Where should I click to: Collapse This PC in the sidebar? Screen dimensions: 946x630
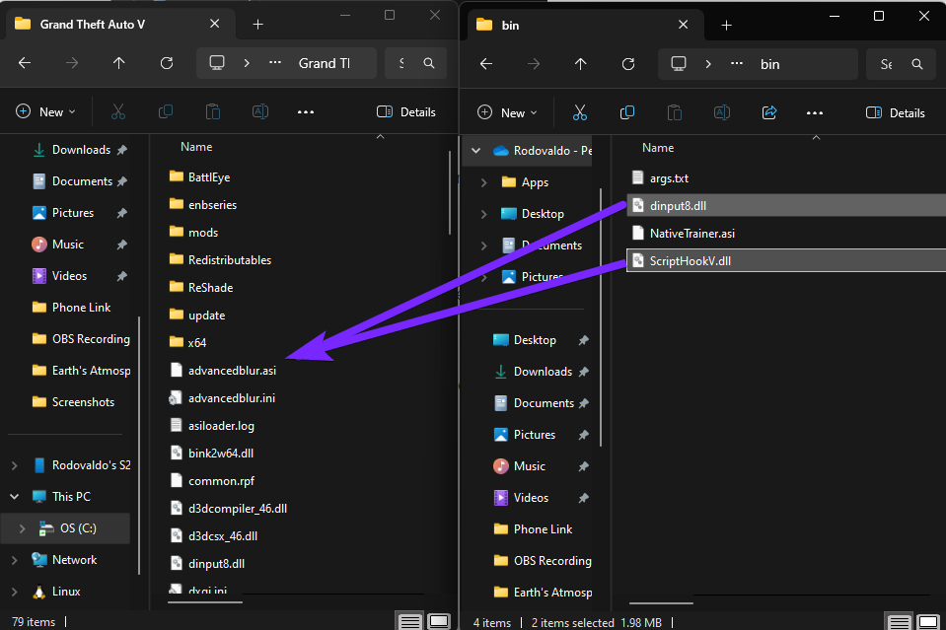pos(15,497)
